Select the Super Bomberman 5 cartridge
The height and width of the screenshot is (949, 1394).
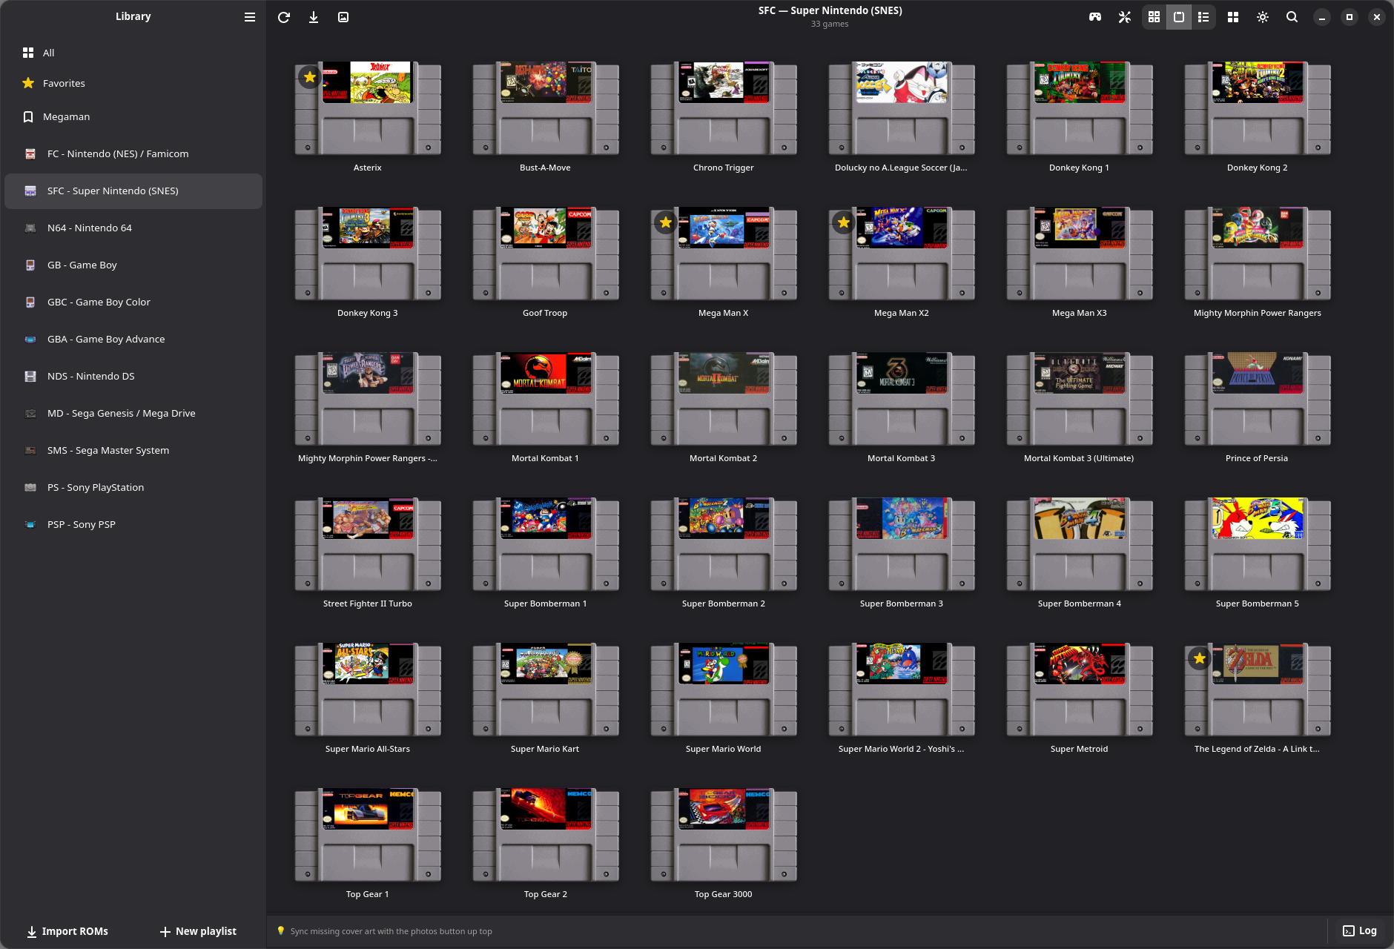point(1258,544)
